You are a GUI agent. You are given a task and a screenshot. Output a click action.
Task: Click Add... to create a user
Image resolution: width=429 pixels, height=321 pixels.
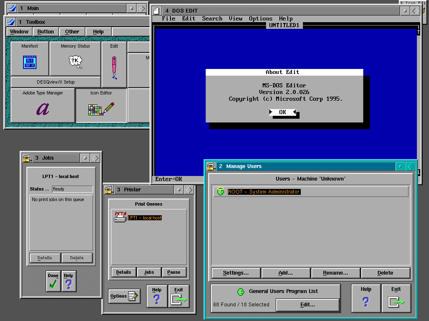(286, 273)
